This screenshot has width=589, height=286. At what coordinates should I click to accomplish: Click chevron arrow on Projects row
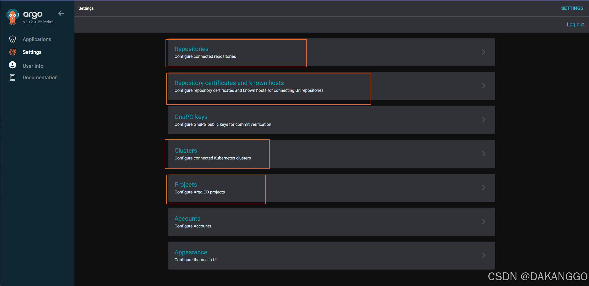(483, 187)
